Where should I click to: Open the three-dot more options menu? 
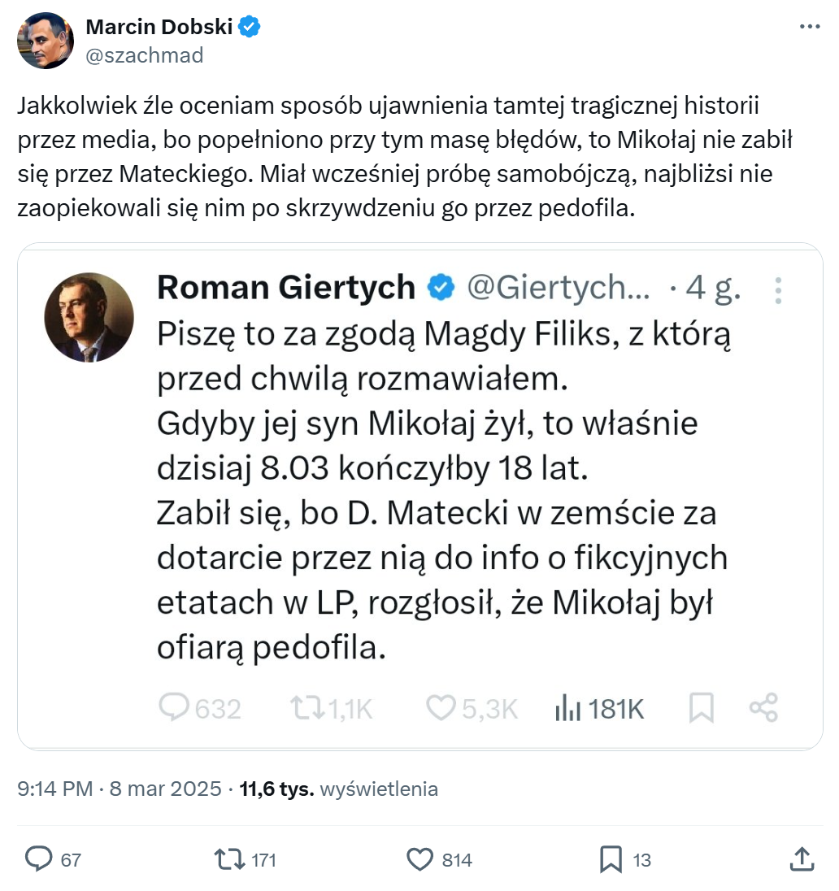(810, 26)
